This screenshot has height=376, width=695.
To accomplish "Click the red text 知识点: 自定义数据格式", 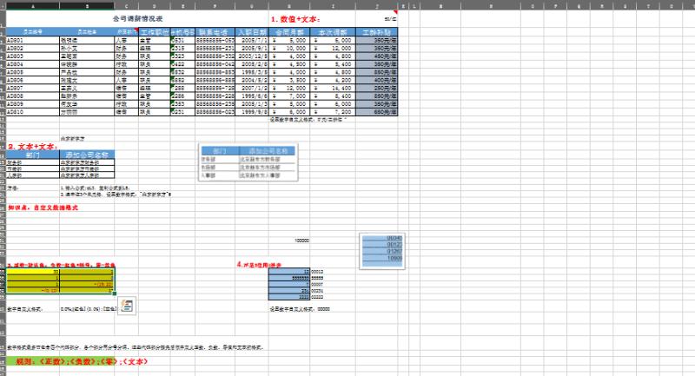I will [43, 208].
